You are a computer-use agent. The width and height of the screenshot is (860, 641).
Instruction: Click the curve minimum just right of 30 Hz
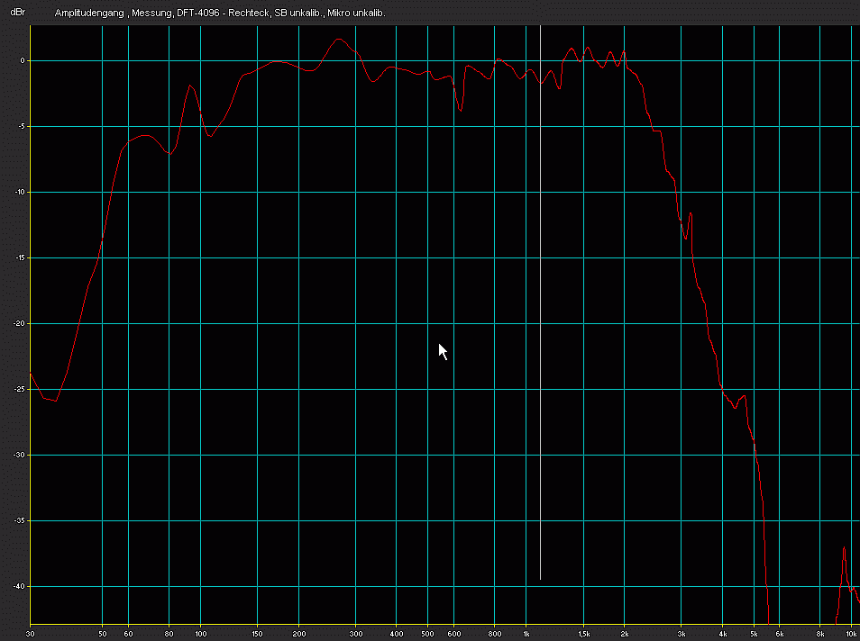(x=56, y=401)
